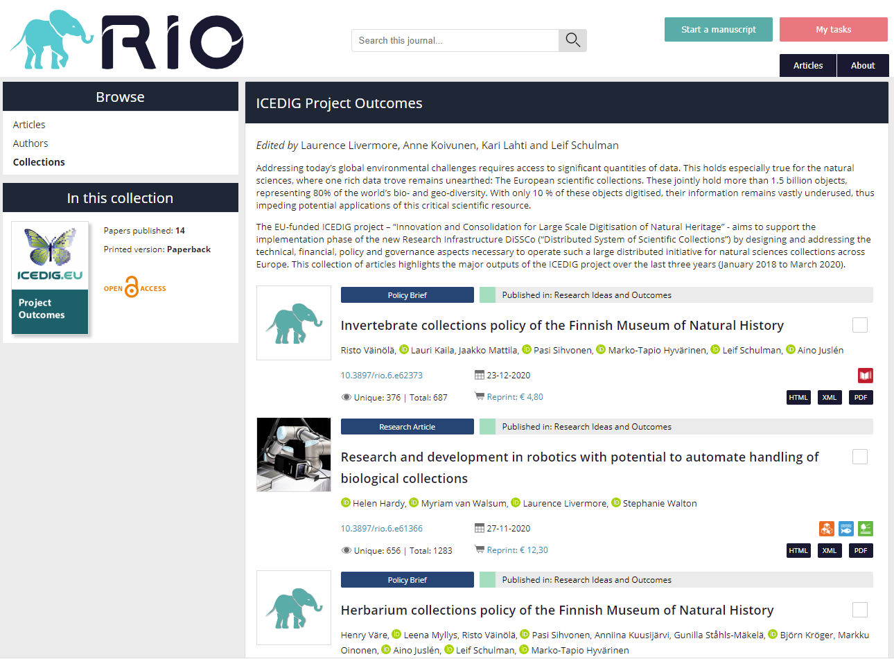Browse Authors in the sidebar
The width and height of the screenshot is (894, 659).
30,143
